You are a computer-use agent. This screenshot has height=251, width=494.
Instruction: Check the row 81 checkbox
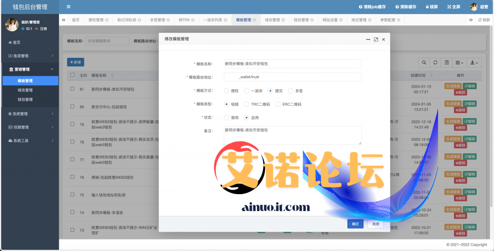(x=72, y=89)
